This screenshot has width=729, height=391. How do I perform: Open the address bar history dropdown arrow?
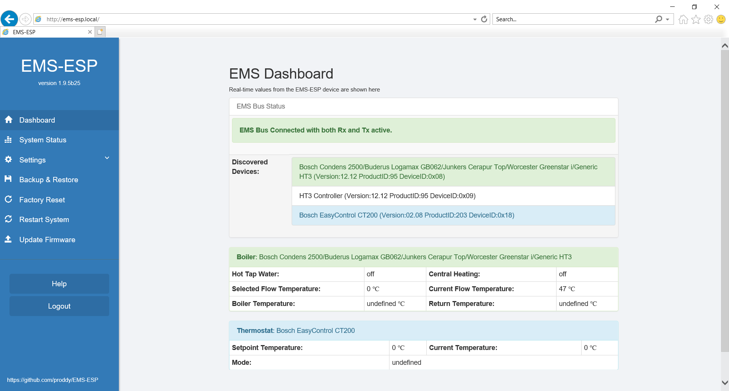click(x=475, y=19)
